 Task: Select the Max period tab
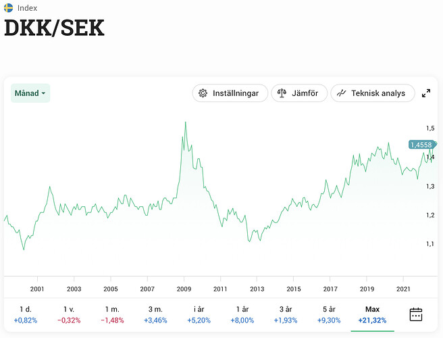(372, 314)
